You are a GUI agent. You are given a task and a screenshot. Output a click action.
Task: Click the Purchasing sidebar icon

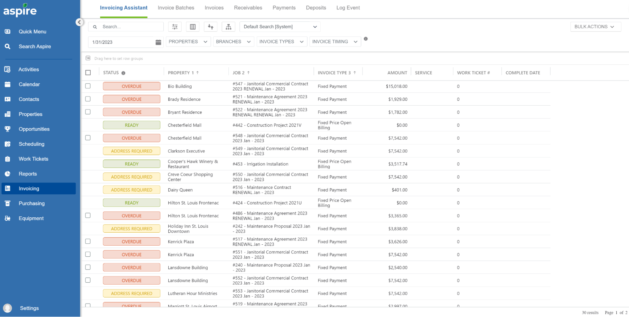tap(8, 203)
